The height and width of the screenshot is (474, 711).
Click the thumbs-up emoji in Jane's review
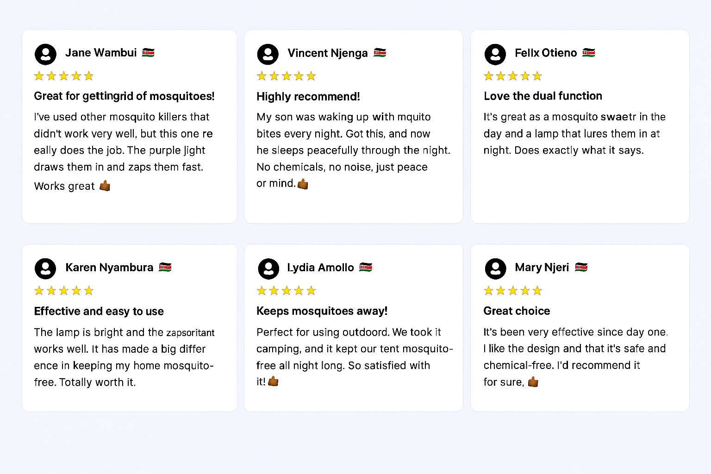[x=105, y=186]
